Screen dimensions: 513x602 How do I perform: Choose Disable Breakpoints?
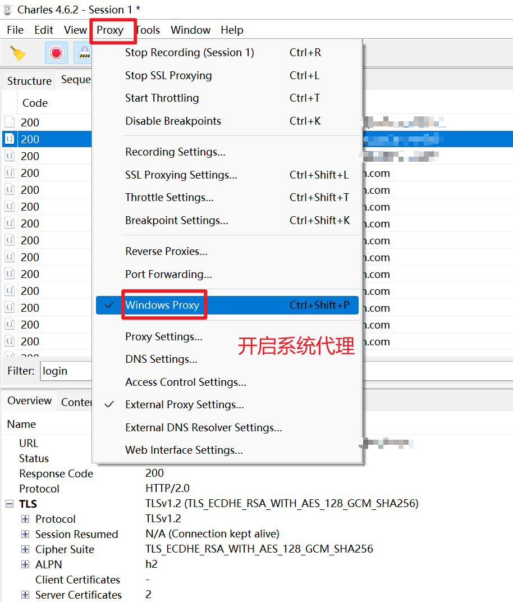[227, 121]
